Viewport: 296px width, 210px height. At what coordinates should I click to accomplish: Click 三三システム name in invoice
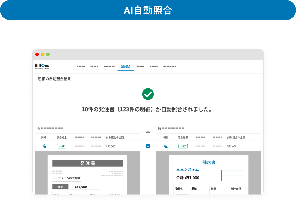(x=188, y=170)
